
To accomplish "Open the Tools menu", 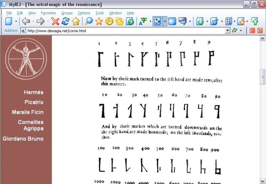I will [100, 13].
